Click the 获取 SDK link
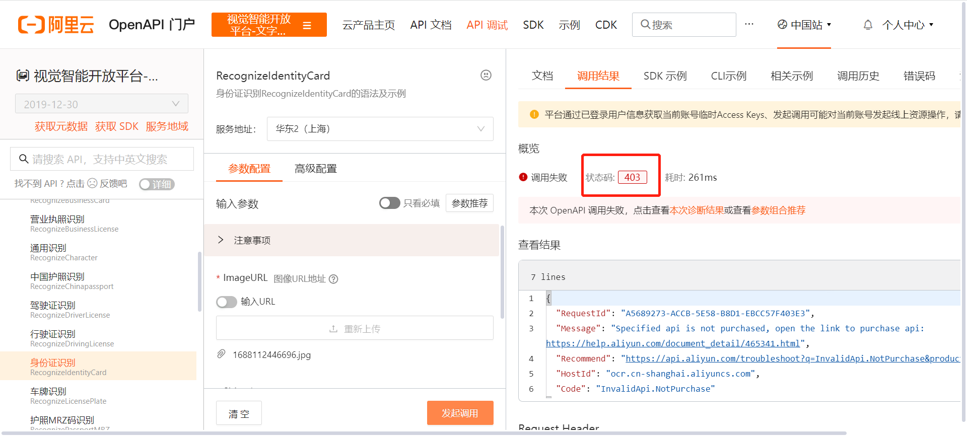 [117, 126]
